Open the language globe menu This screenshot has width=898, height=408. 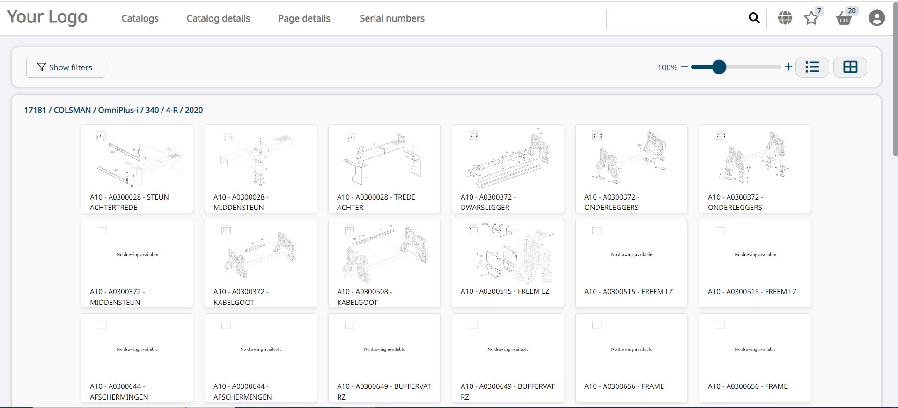coord(785,18)
